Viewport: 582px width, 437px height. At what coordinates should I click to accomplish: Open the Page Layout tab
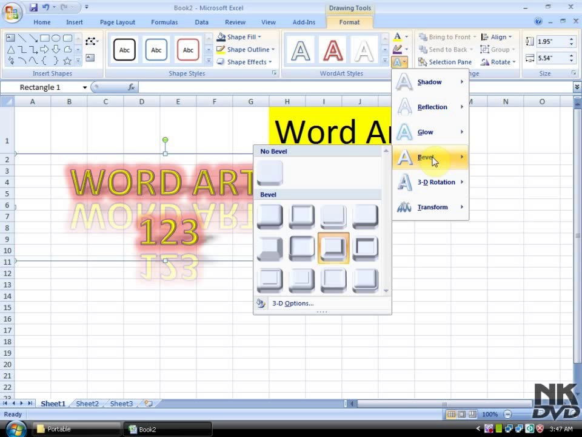pos(117,22)
